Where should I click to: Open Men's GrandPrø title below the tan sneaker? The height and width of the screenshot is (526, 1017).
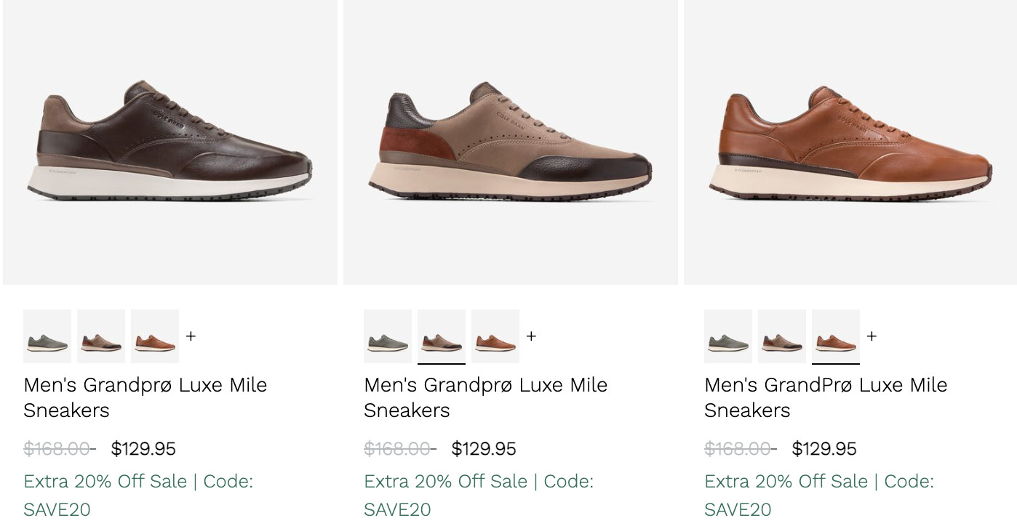826,397
